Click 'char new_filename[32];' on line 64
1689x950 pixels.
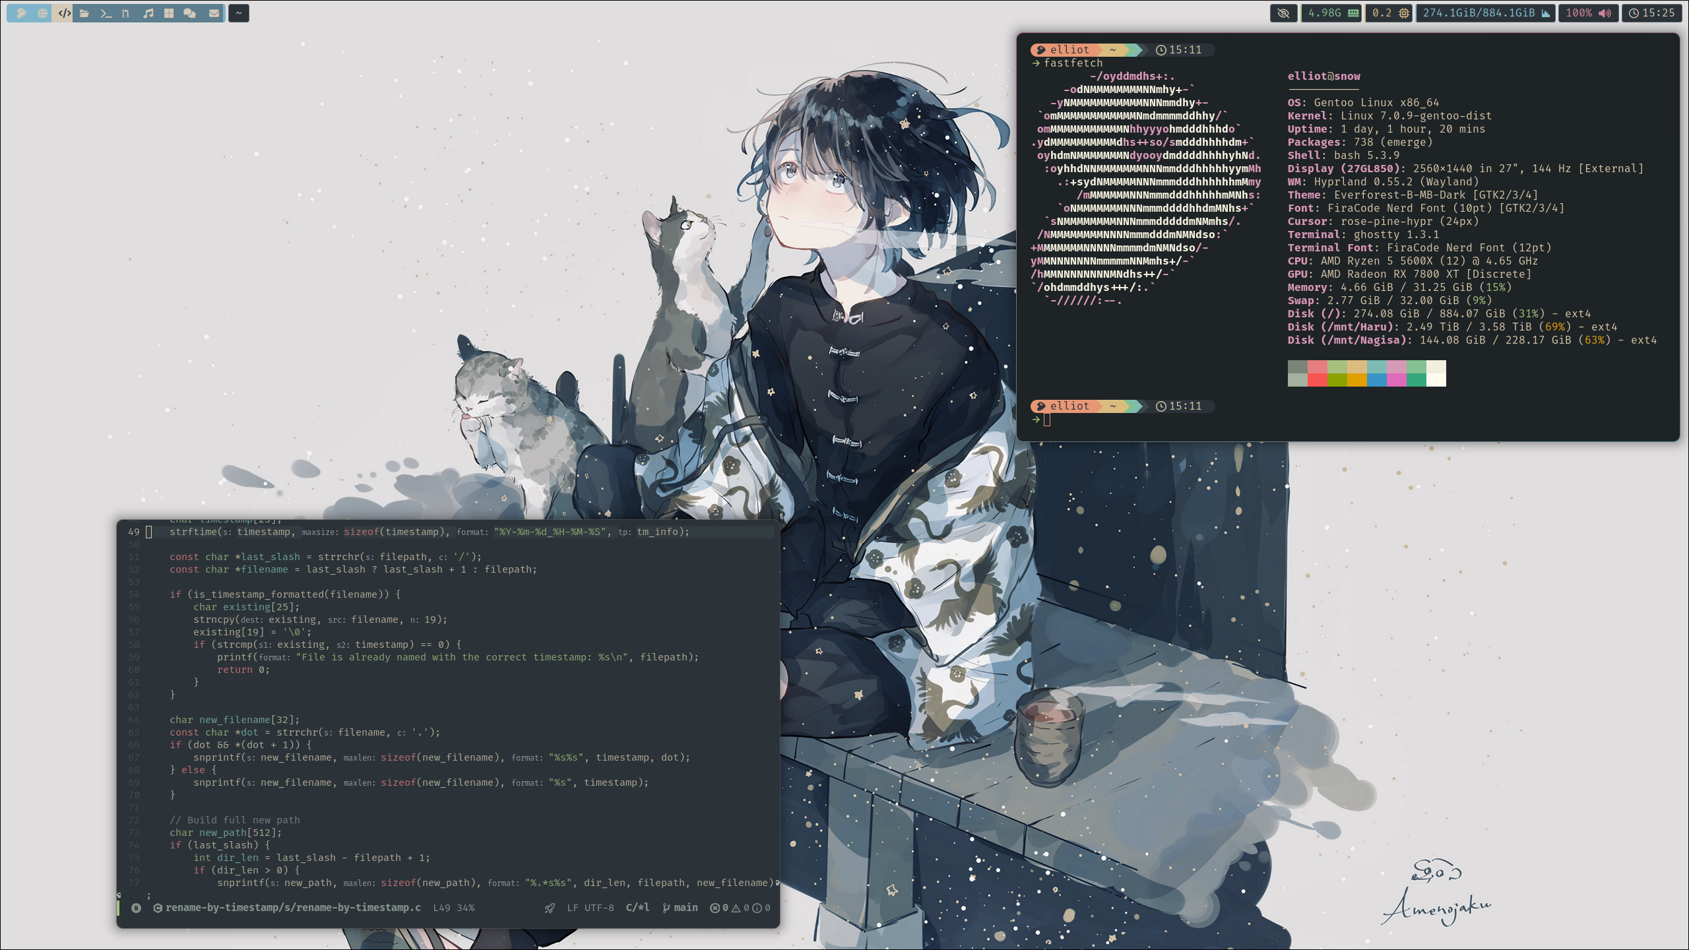tap(235, 720)
